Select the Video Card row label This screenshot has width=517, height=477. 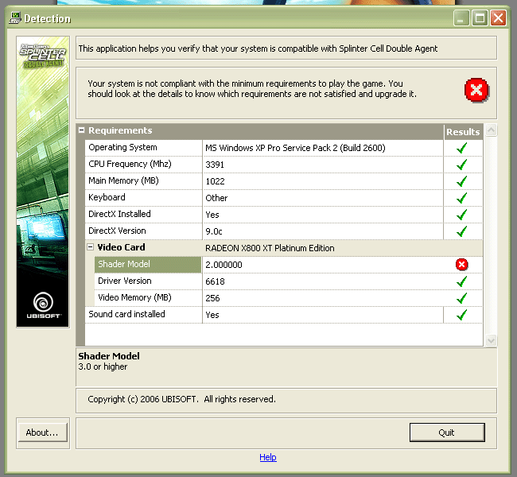[x=121, y=247]
